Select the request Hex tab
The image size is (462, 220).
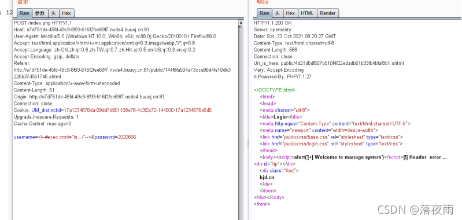(x=66, y=13)
